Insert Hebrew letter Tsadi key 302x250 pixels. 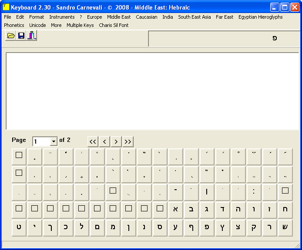click(238, 228)
